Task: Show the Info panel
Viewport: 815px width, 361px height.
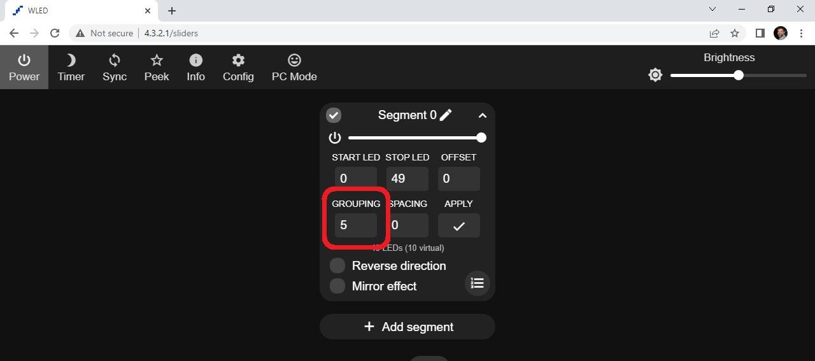Action: pos(195,67)
